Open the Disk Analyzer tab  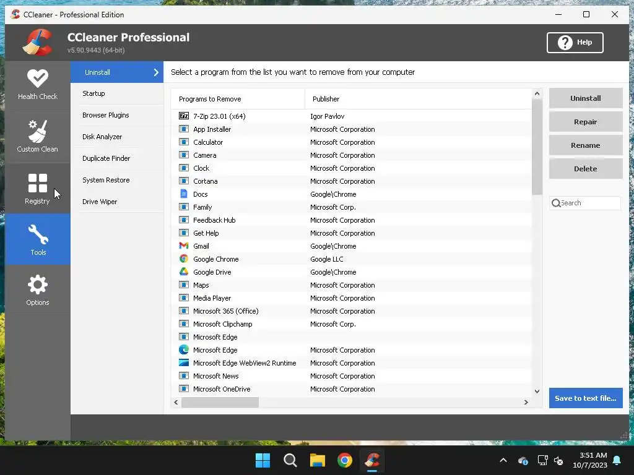pos(117,137)
